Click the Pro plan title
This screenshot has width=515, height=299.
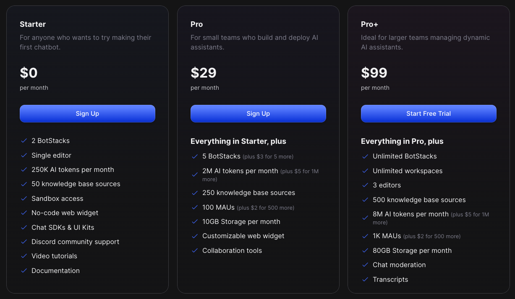point(196,24)
